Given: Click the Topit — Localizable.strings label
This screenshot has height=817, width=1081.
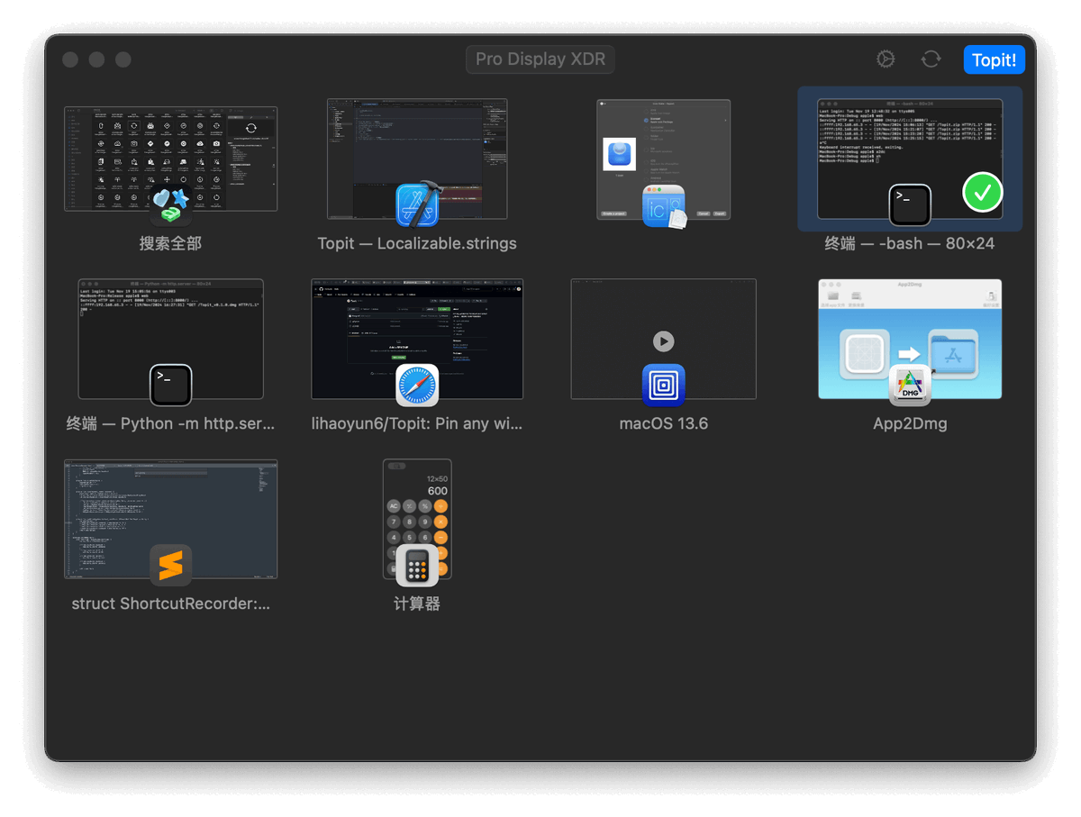Looking at the screenshot, I should tap(417, 243).
